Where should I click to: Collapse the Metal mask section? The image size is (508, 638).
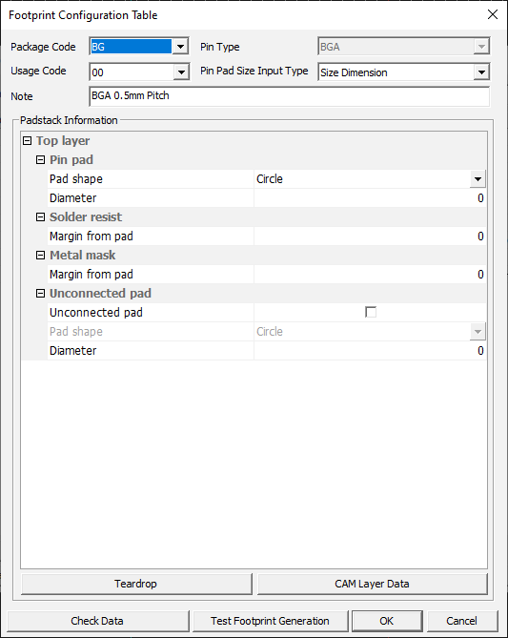point(40,256)
